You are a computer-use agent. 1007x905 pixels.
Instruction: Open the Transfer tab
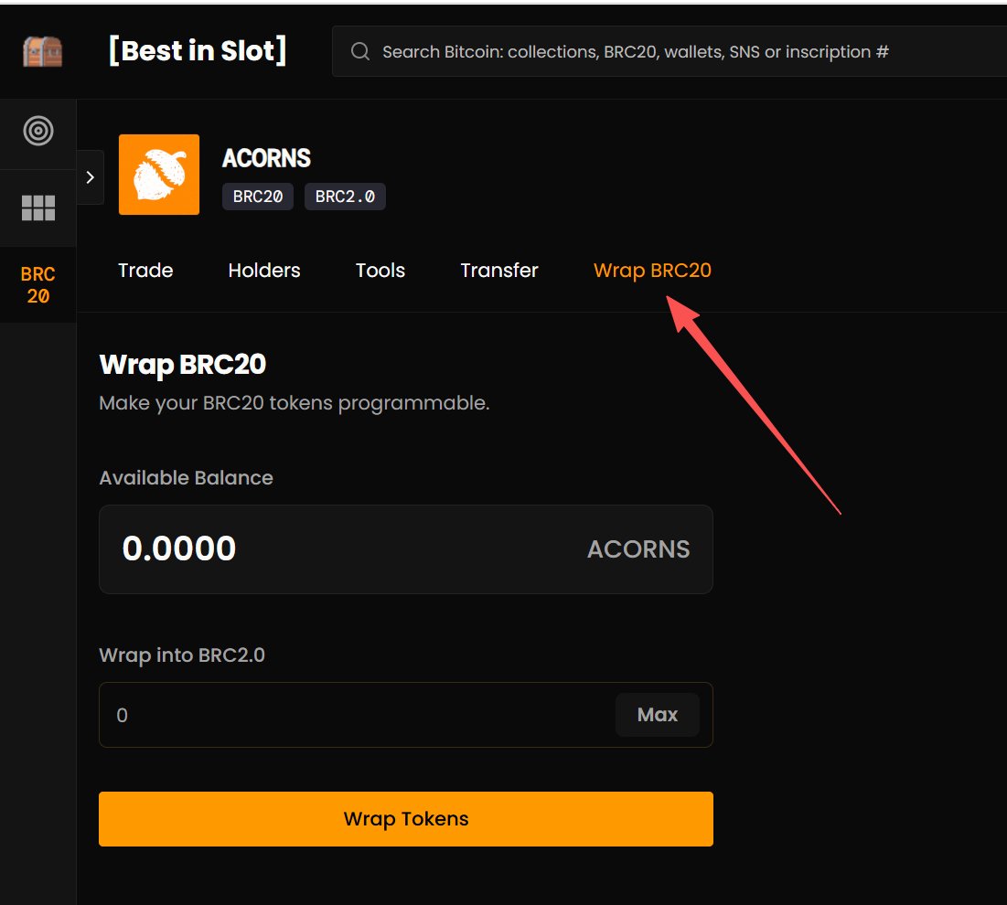(499, 271)
